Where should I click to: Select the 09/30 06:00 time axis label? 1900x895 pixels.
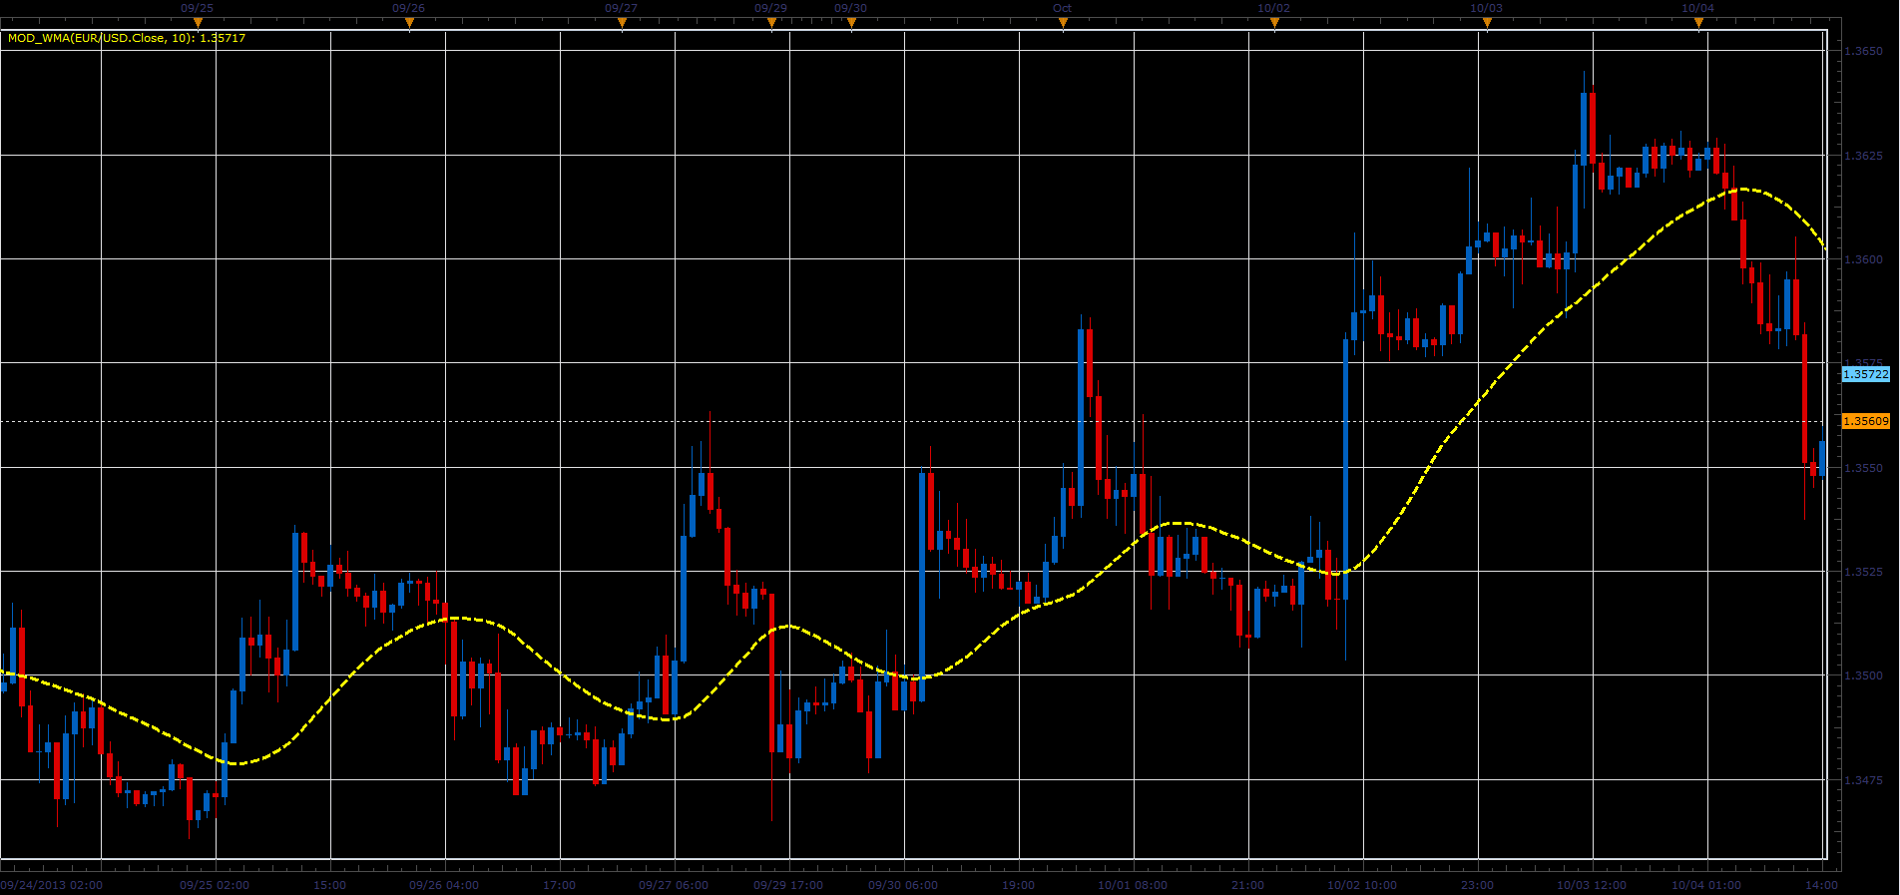click(x=903, y=885)
